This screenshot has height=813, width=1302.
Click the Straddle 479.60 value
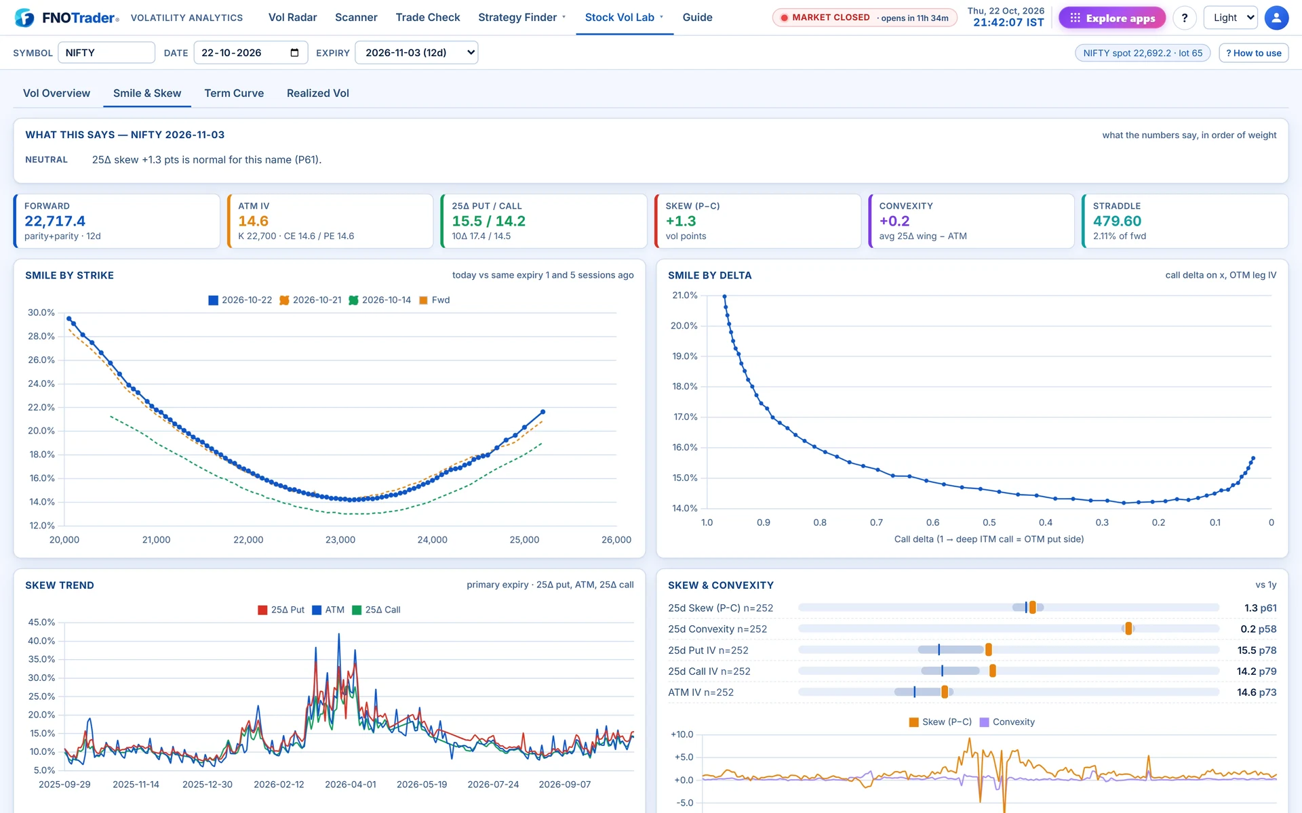tap(1117, 221)
